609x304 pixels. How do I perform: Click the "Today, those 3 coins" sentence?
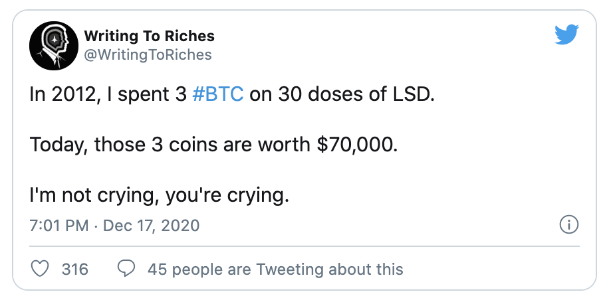pos(126,145)
